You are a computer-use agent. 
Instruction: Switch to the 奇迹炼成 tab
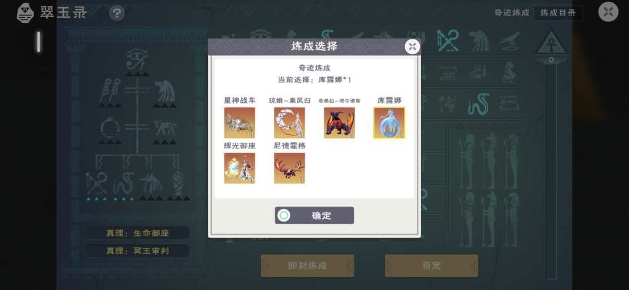click(x=511, y=13)
